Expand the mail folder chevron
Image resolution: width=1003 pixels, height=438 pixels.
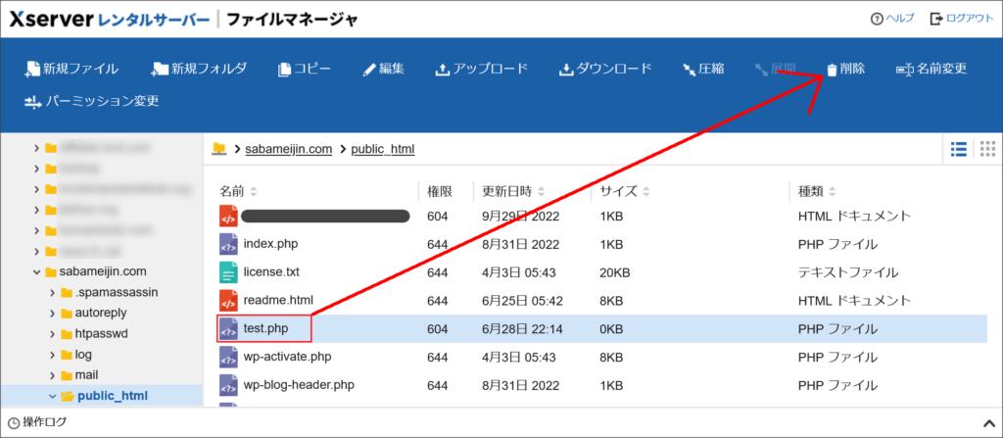[x=52, y=374]
